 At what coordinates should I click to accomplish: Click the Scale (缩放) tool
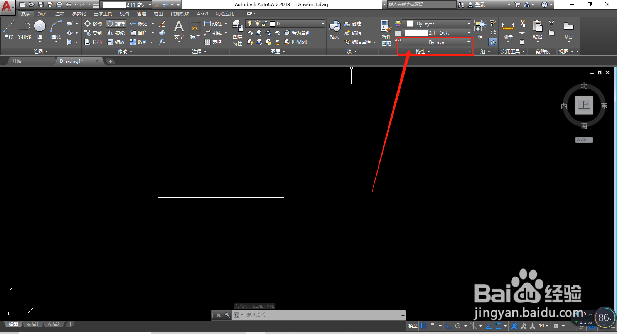tap(116, 42)
